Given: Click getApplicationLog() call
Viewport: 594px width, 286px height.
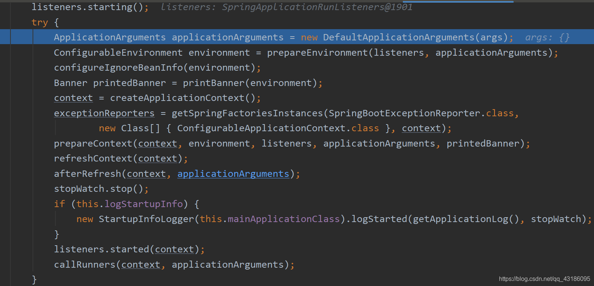Looking at the screenshot, I should pos(466,219).
